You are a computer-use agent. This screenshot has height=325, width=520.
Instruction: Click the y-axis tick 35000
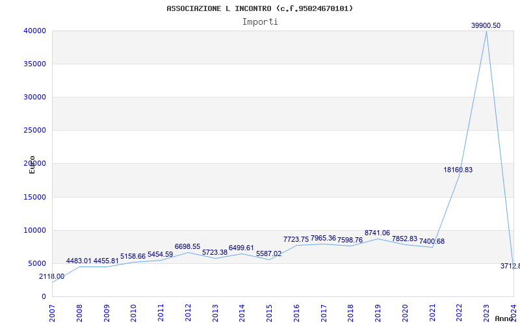click(x=34, y=64)
